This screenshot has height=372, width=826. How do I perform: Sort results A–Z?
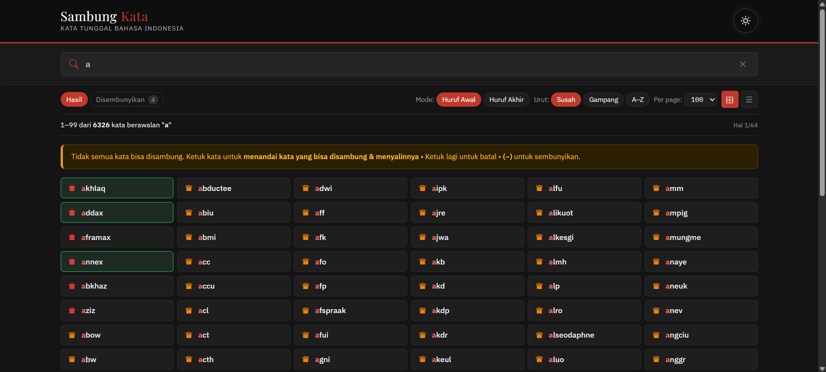click(637, 100)
